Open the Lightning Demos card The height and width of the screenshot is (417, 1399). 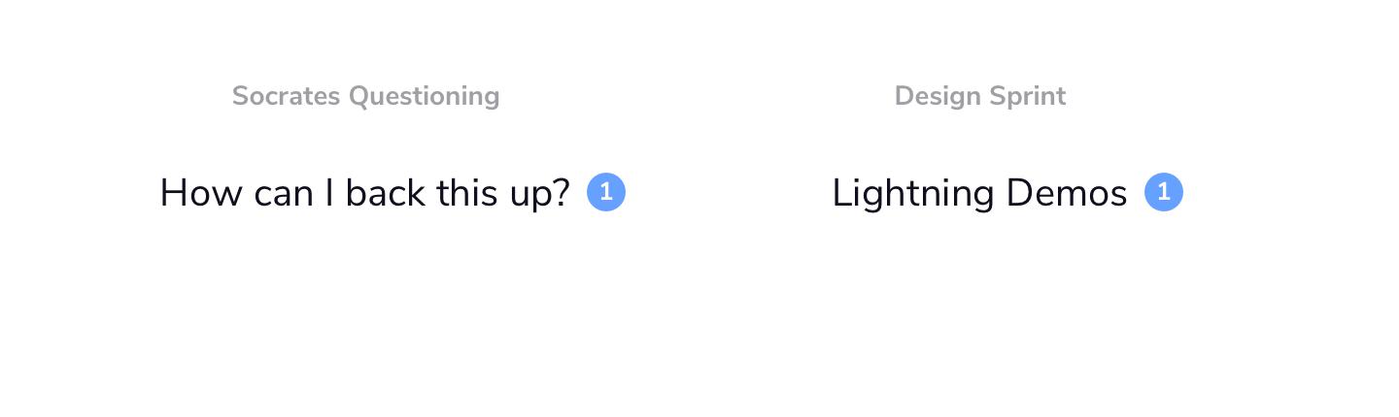979,193
